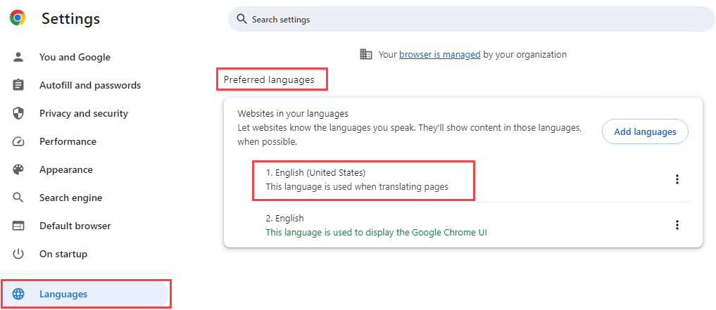Screen dimensions: 716x310
Task: Click the Languages globe icon
Action: [19, 294]
